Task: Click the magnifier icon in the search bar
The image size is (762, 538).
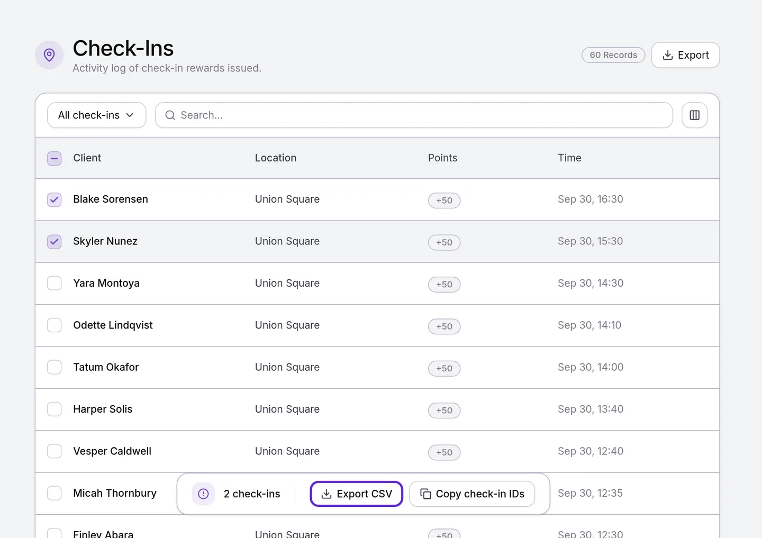Action: (170, 115)
